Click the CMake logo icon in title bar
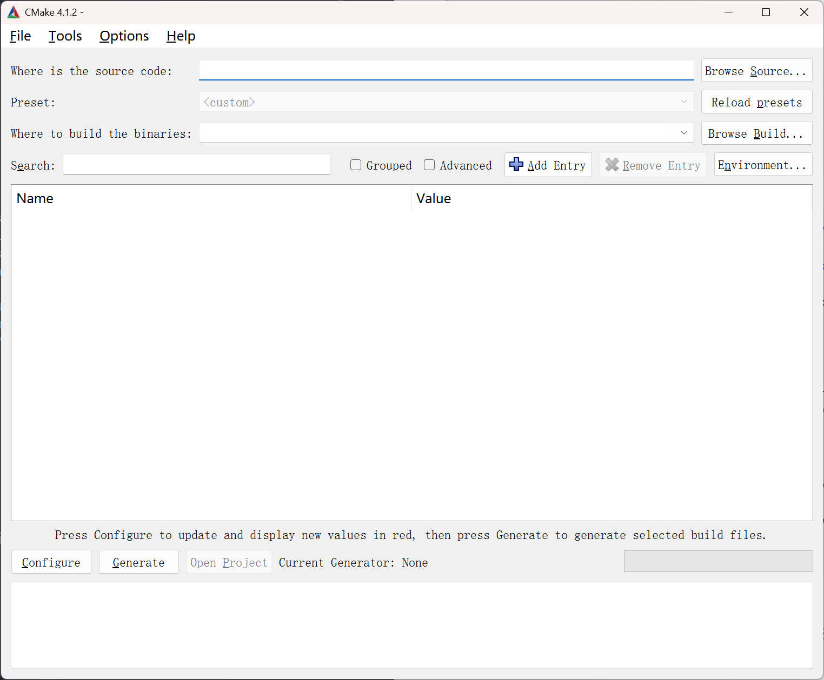The height and width of the screenshot is (680, 824). [14, 12]
